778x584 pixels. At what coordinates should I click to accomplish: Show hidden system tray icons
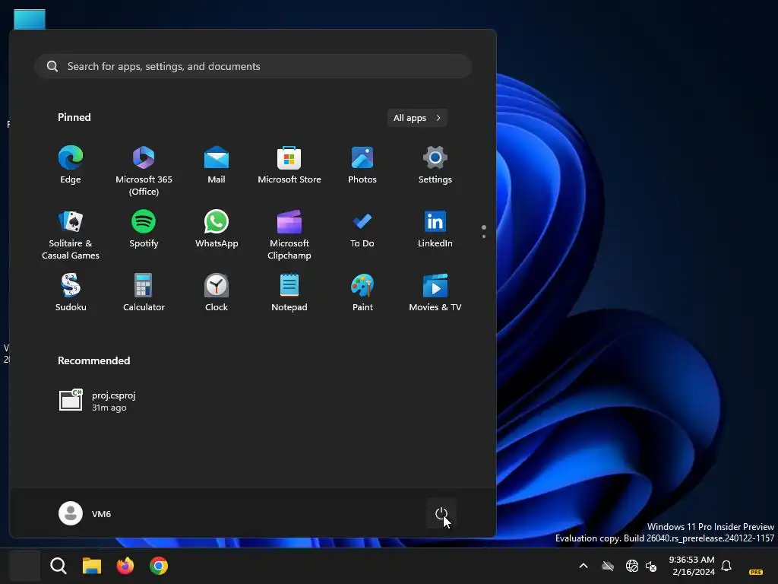coord(583,566)
